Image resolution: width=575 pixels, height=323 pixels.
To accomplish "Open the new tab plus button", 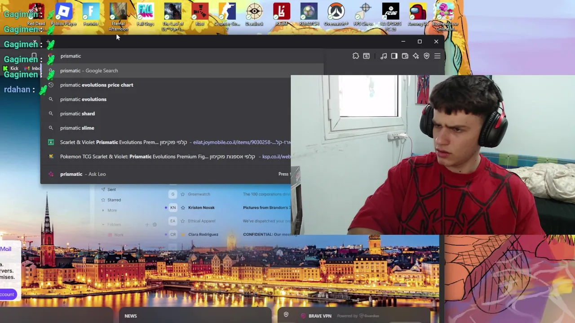I will coord(48,42).
